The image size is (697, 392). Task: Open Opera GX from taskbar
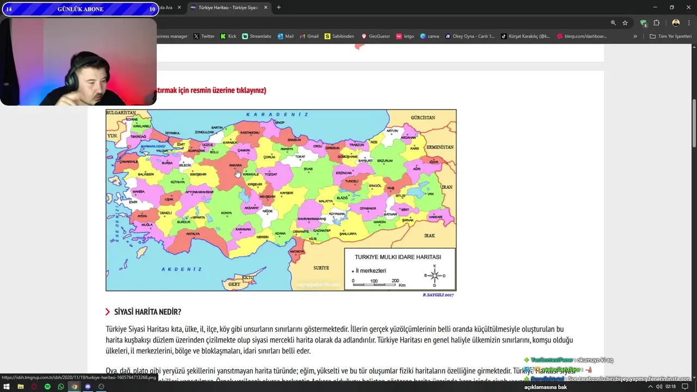click(34, 387)
